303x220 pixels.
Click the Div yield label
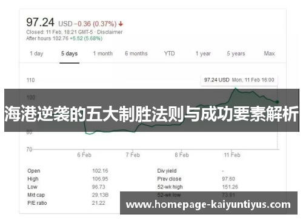coord(167,171)
